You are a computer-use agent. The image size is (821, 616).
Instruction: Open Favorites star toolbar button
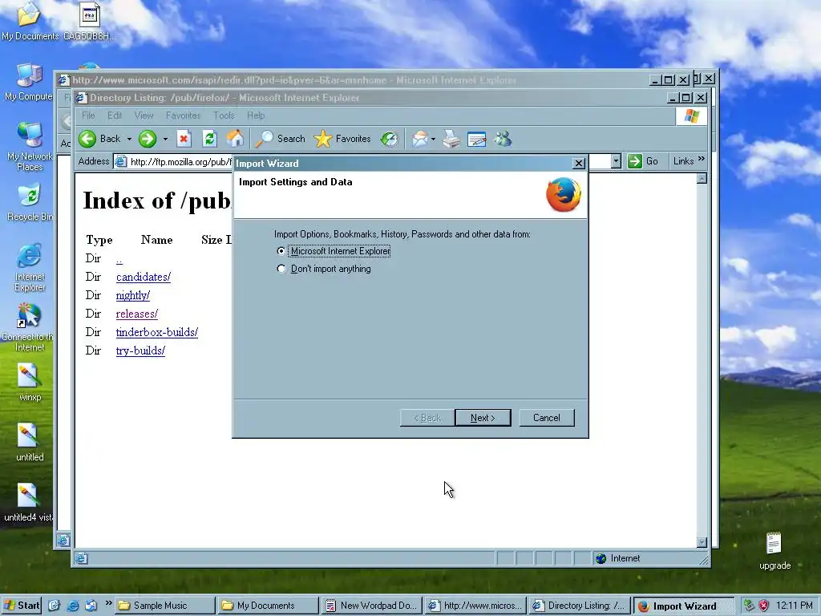click(342, 139)
